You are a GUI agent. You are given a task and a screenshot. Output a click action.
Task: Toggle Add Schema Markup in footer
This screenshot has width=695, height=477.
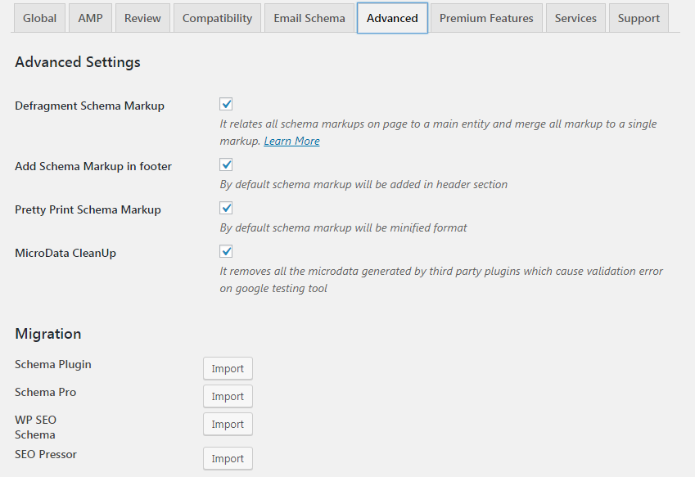(227, 165)
